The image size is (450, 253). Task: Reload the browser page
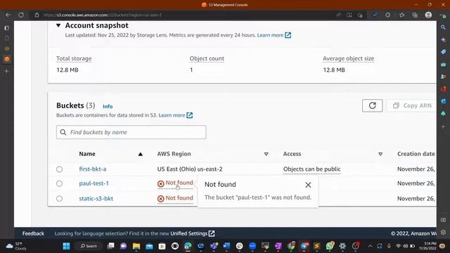click(21, 15)
